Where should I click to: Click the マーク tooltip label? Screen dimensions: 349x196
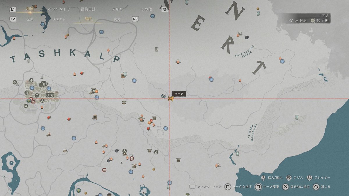(x=178, y=94)
